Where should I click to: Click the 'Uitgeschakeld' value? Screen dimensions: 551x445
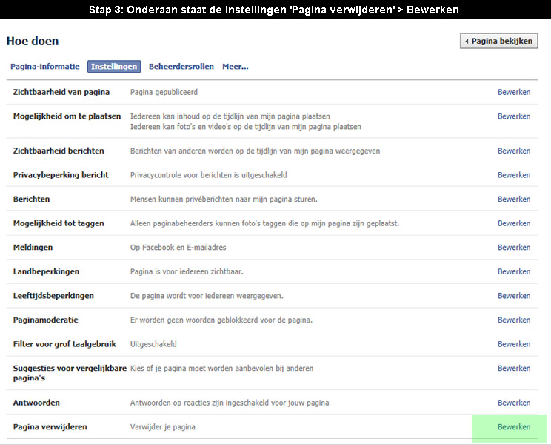153,344
